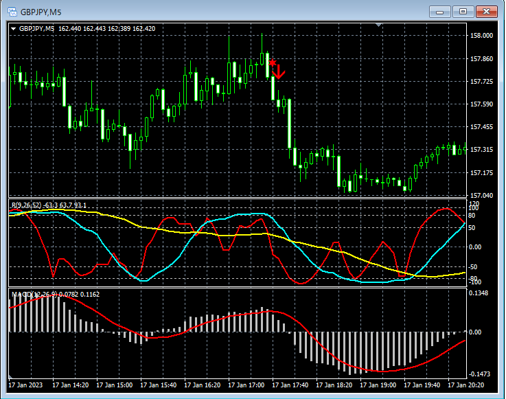
Task: Click price level 157.455 on the scale
Action: (481, 127)
